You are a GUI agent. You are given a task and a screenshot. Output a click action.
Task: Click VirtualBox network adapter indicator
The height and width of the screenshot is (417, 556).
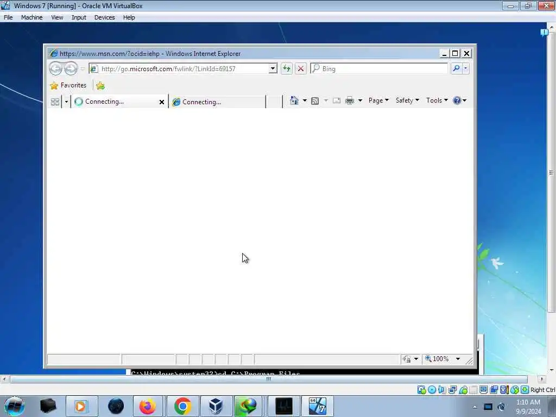pyautogui.click(x=452, y=390)
